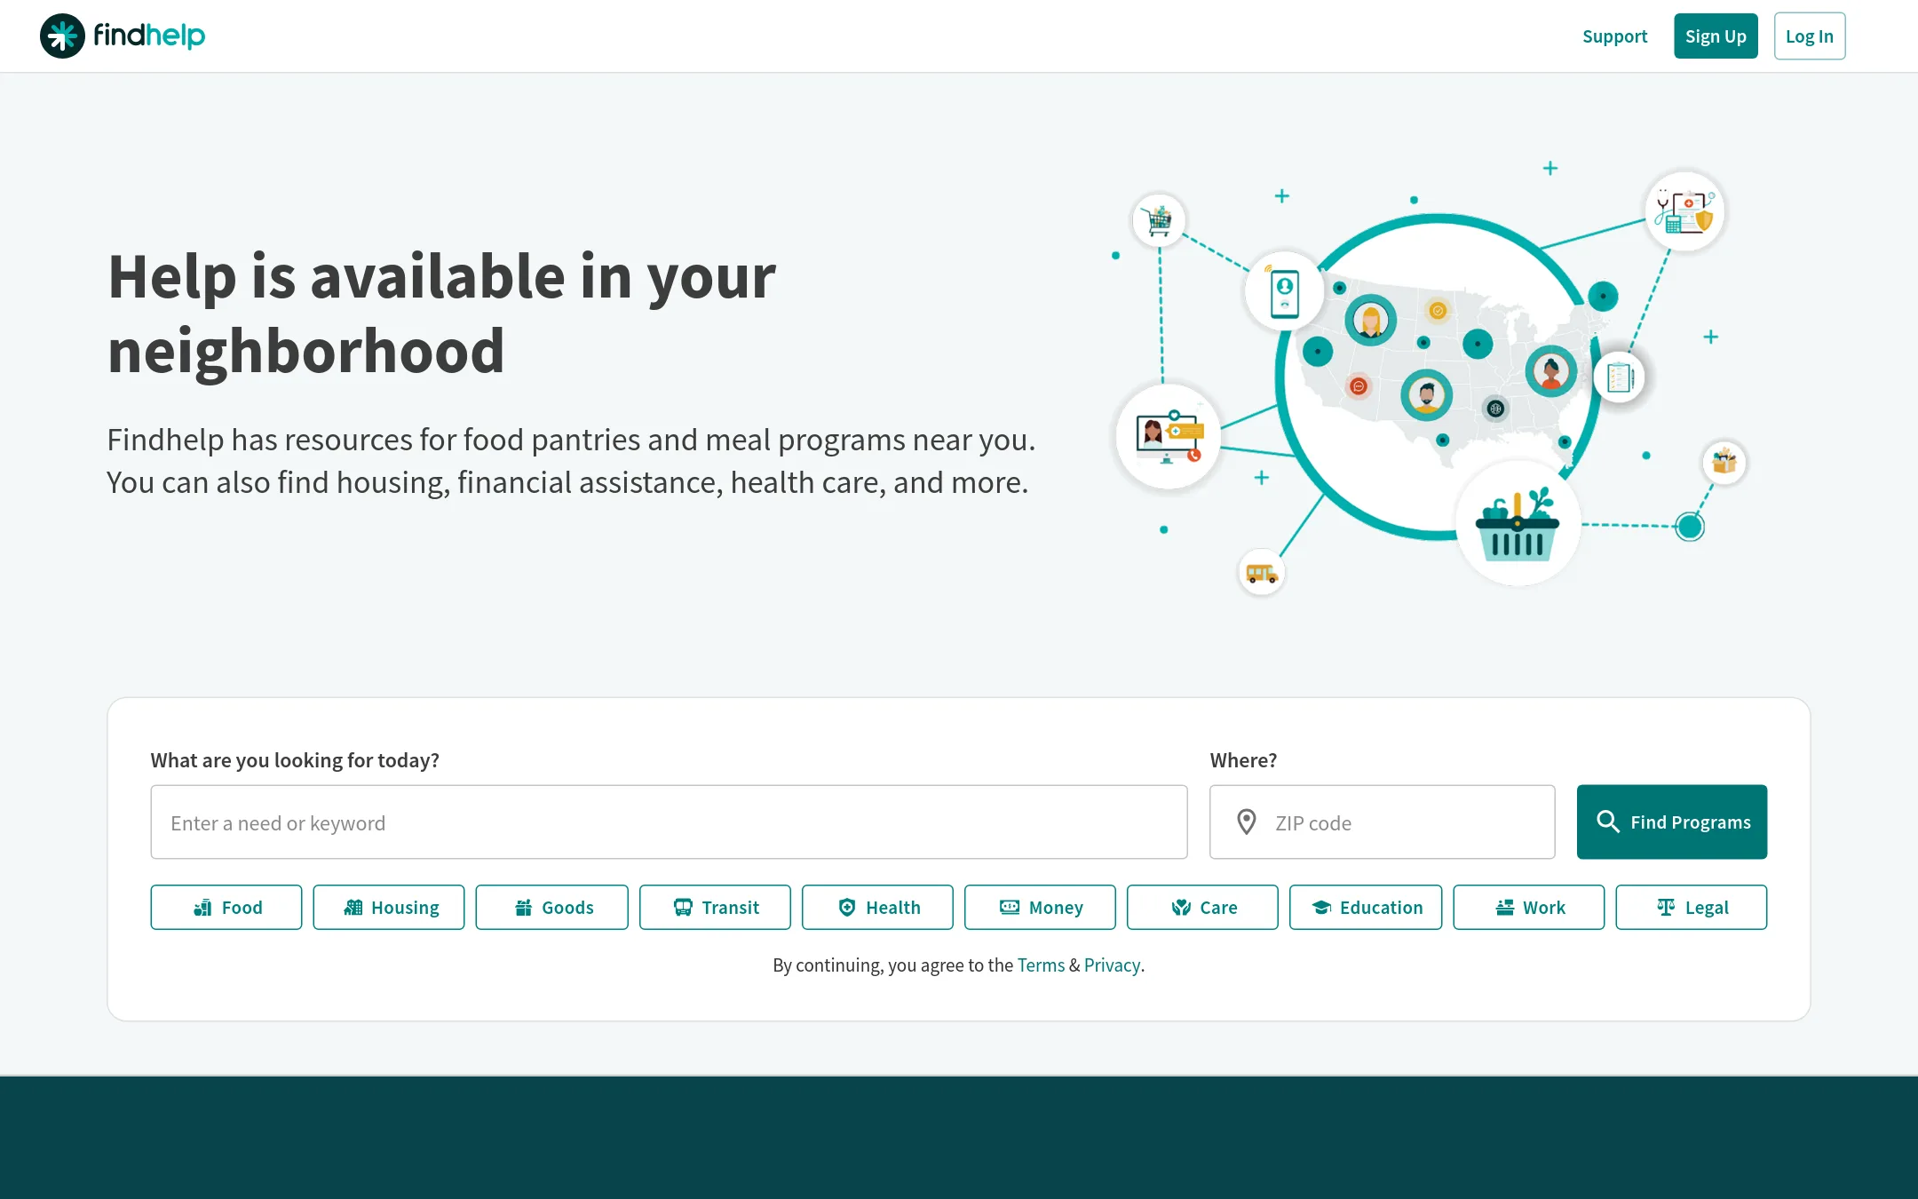Open the Terms link
1918x1199 pixels.
(1041, 965)
